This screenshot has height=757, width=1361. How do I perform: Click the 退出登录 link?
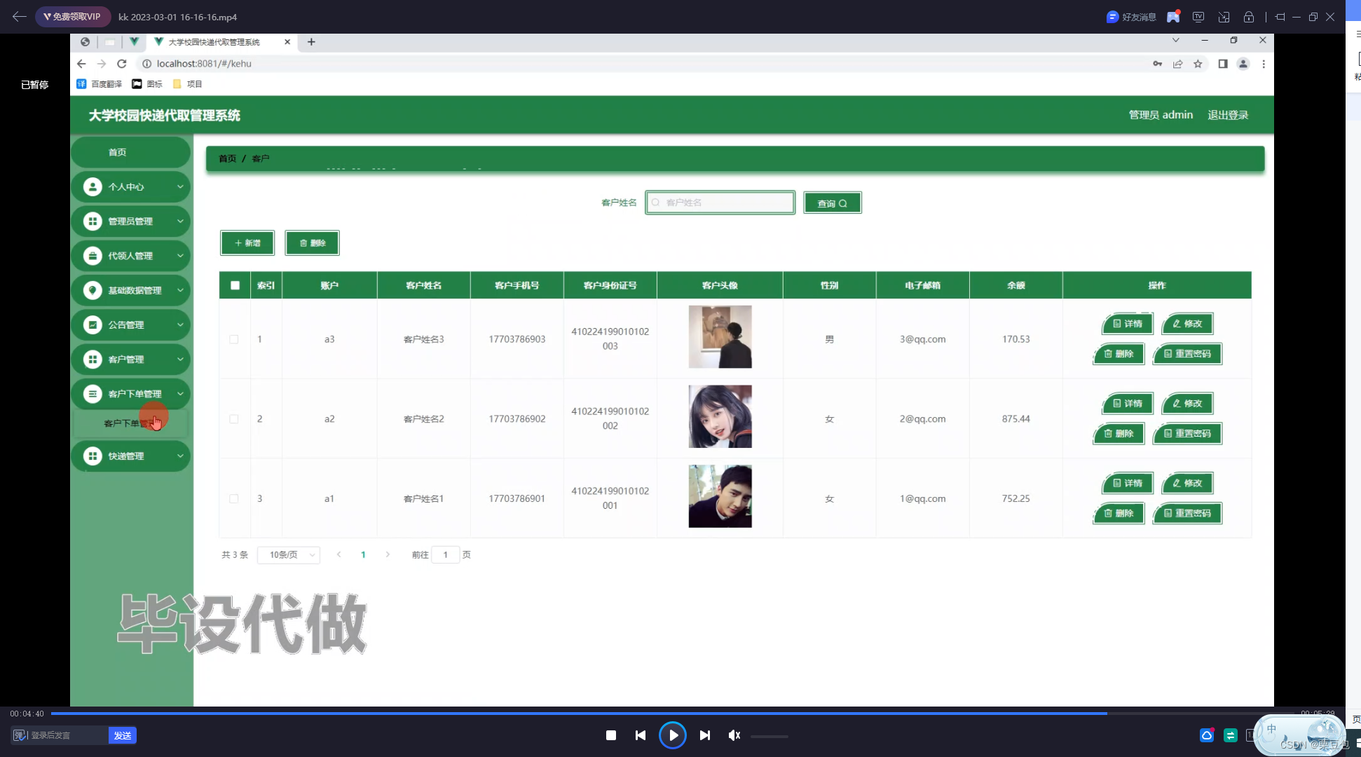pos(1227,115)
